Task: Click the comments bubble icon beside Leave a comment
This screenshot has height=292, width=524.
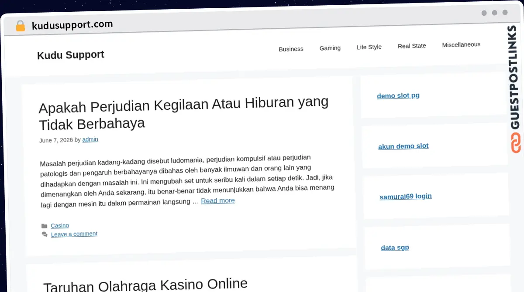Action: click(45, 234)
